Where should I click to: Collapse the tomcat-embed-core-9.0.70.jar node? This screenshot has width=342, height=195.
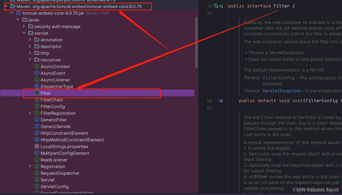tap(12, 13)
